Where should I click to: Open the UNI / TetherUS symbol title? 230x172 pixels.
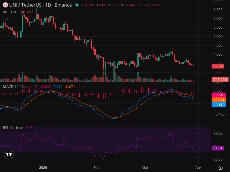click(x=41, y=5)
